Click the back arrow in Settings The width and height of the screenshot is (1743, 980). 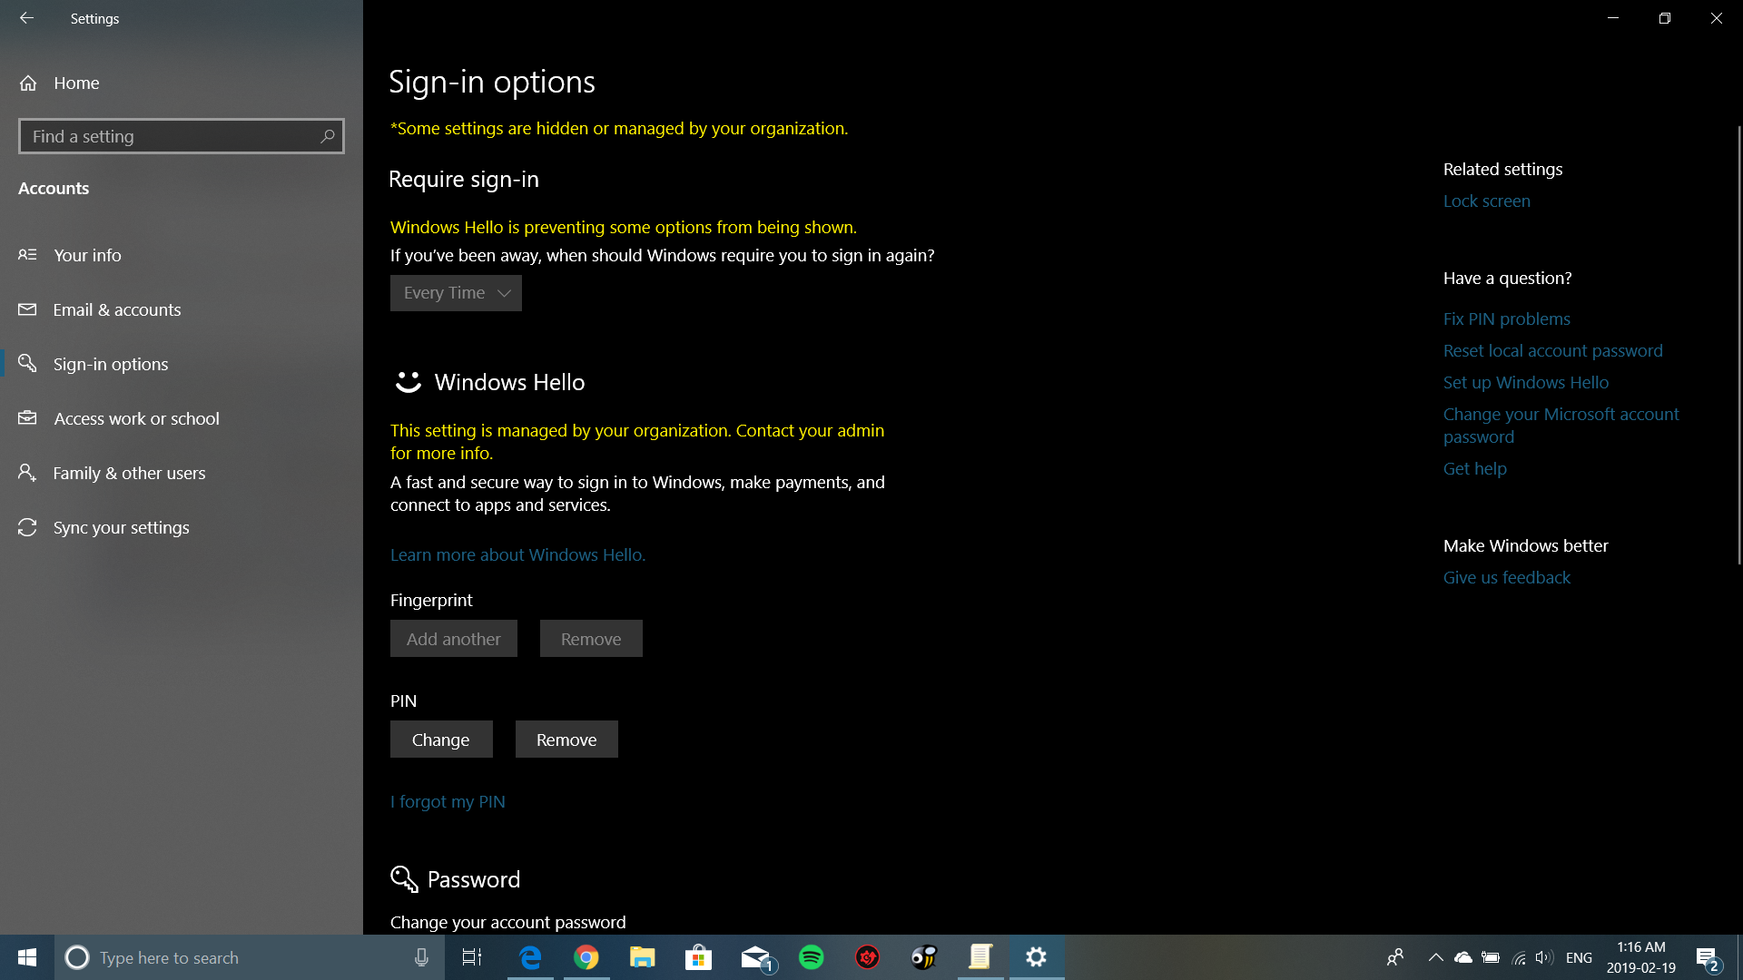click(x=26, y=18)
